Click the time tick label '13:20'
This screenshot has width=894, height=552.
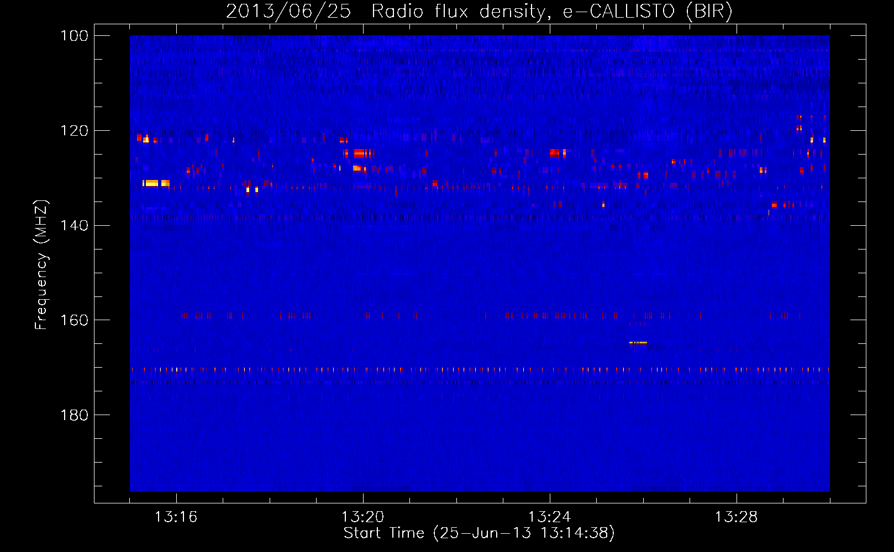(x=362, y=517)
